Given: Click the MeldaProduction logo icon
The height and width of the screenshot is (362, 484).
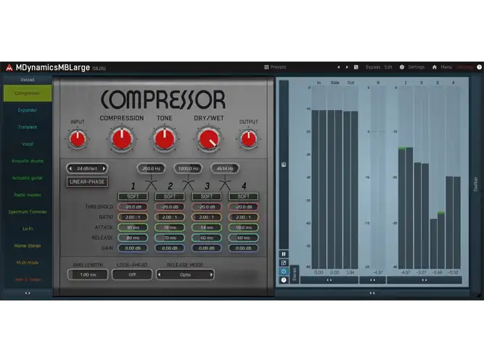Looking at the screenshot, I should pos(9,67).
